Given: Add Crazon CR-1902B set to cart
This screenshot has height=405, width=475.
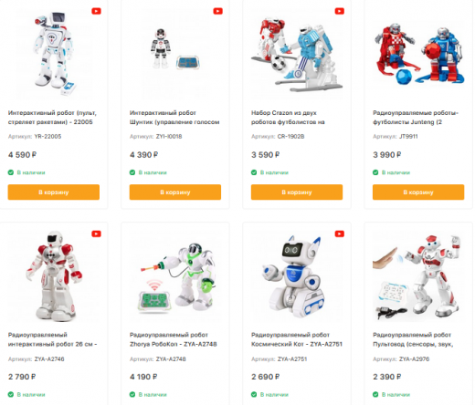Looking at the screenshot, I should tap(297, 192).
